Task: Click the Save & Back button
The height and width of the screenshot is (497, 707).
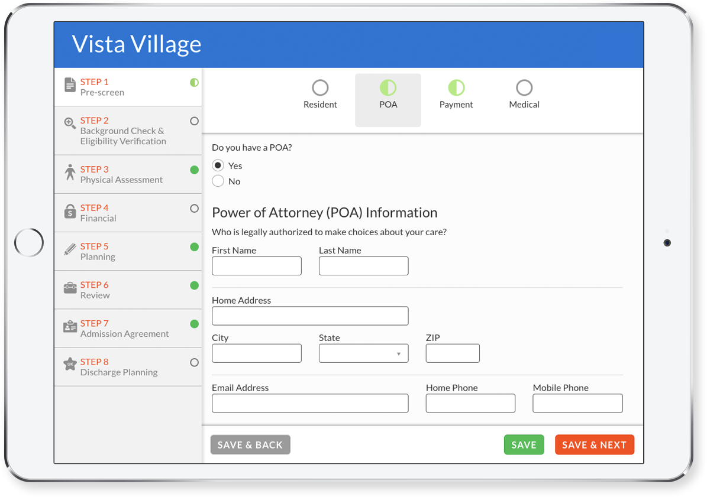Action: point(250,445)
